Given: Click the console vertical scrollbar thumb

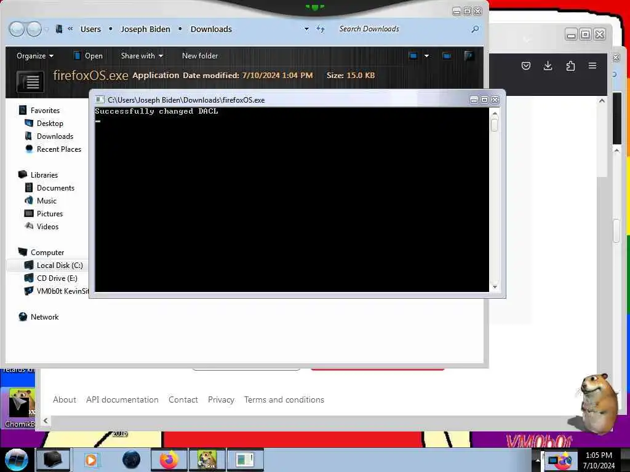Looking at the screenshot, I should 495,125.
